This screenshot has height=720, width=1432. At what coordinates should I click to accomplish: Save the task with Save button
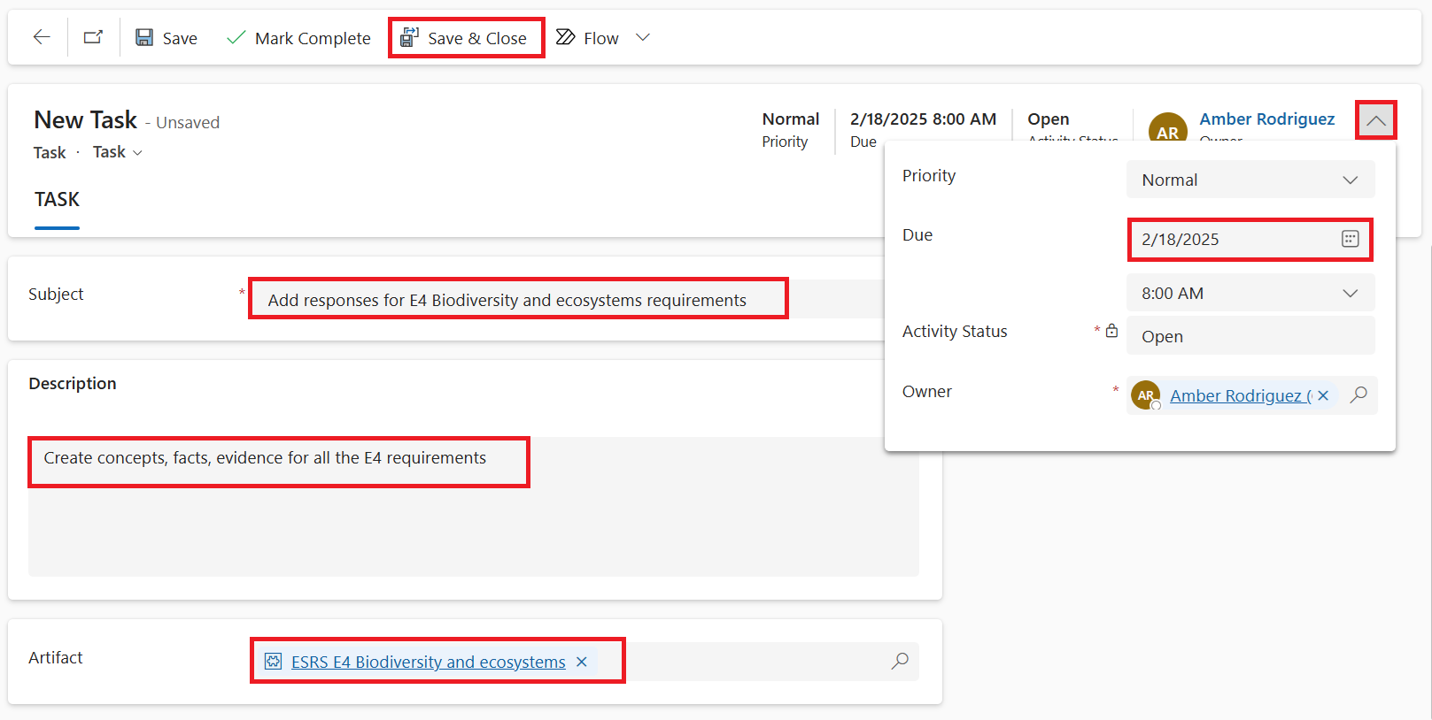[166, 38]
